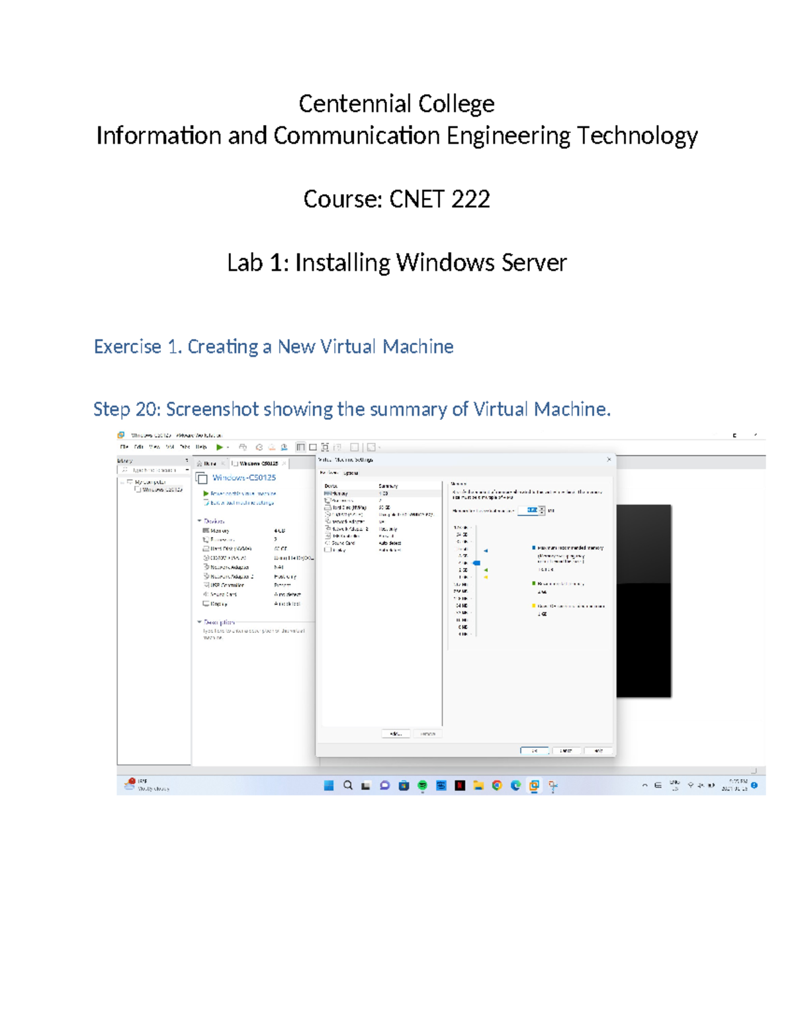The height and width of the screenshot is (1028, 794).
Task: Select the Network Adapter device icon
Action: tap(328, 522)
